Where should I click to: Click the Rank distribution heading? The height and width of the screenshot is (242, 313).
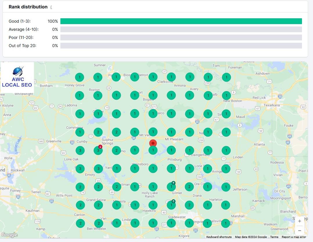[28, 7]
